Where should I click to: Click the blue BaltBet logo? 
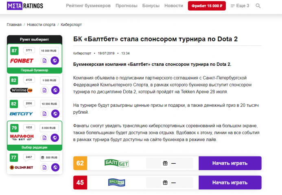116,183
